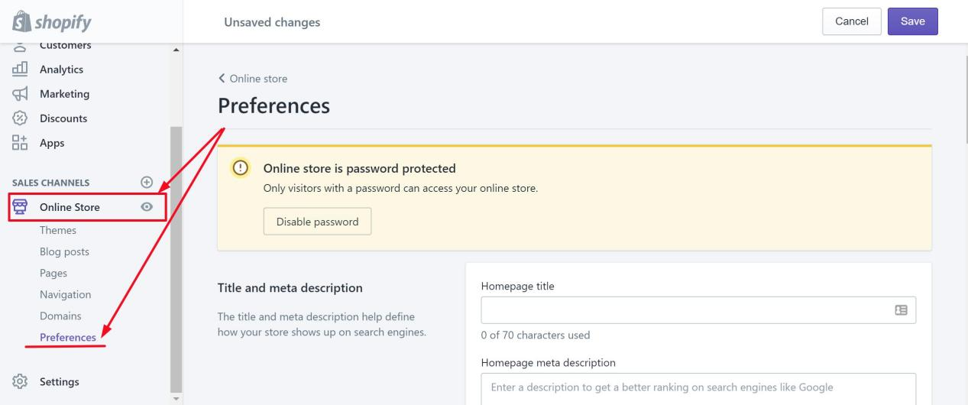
Task: Save the unsaved changes
Action: 912,21
